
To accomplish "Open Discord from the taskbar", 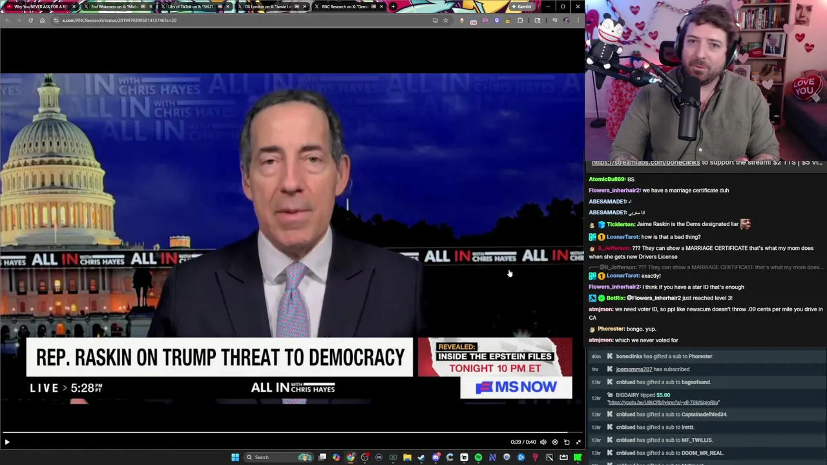I will pos(435,457).
